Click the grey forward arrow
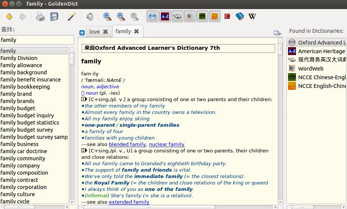 point(22,17)
